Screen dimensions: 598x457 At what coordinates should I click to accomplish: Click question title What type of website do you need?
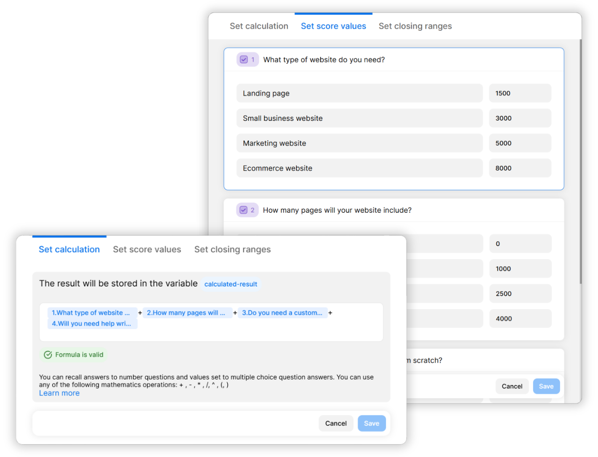pyautogui.click(x=324, y=60)
